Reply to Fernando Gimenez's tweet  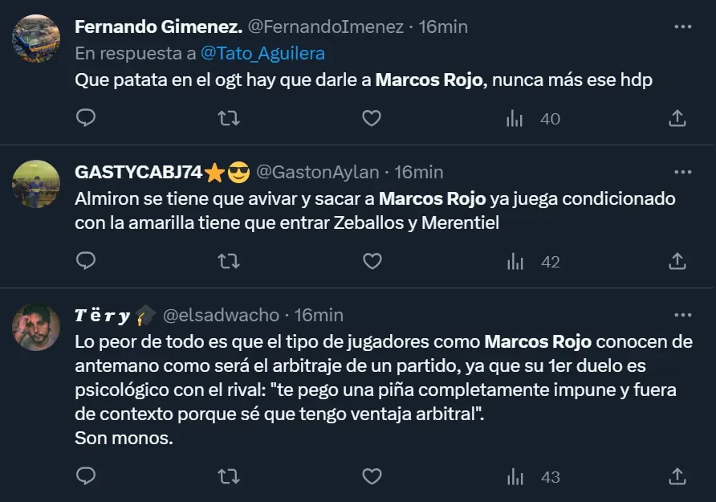[86, 119]
